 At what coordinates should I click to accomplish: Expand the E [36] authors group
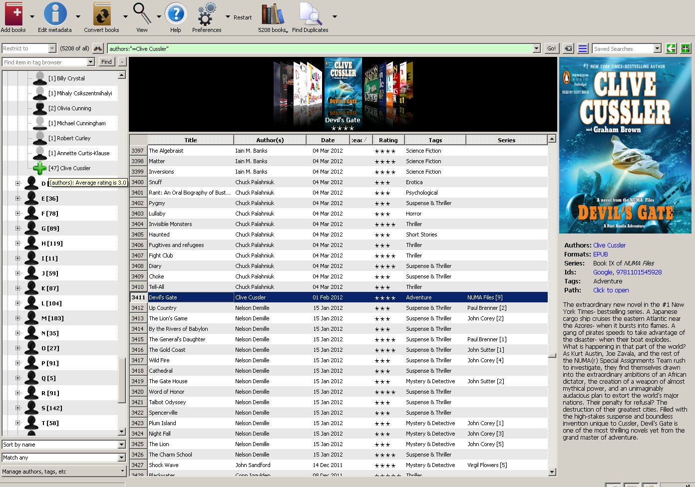tap(18, 198)
